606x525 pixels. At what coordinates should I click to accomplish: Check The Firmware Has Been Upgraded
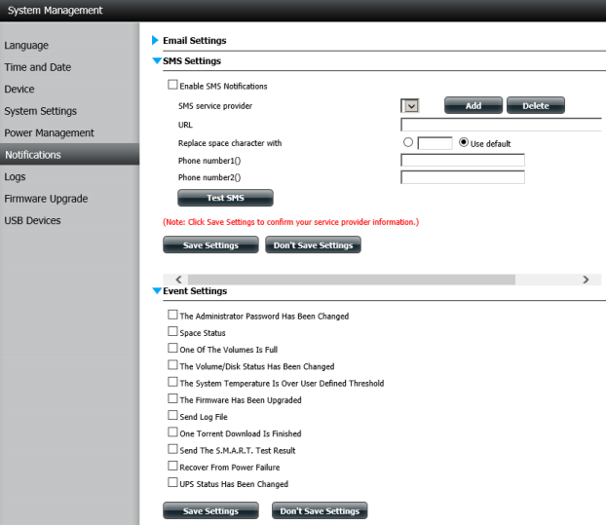pos(172,398)
